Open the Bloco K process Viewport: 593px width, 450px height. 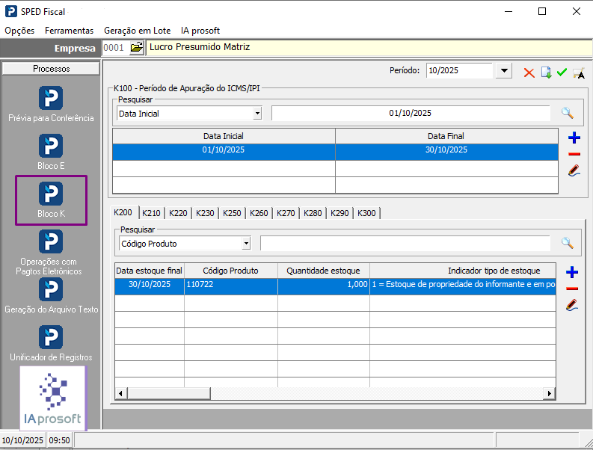[x=51, y=194]
